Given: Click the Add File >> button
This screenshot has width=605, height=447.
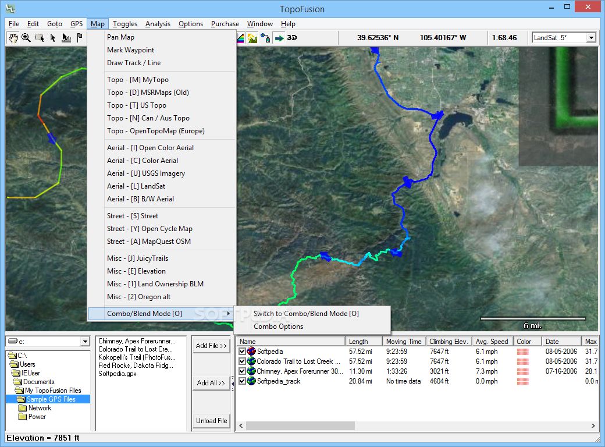Looking at the screenshot, I should pyautogui.click(x=211, y=346).
